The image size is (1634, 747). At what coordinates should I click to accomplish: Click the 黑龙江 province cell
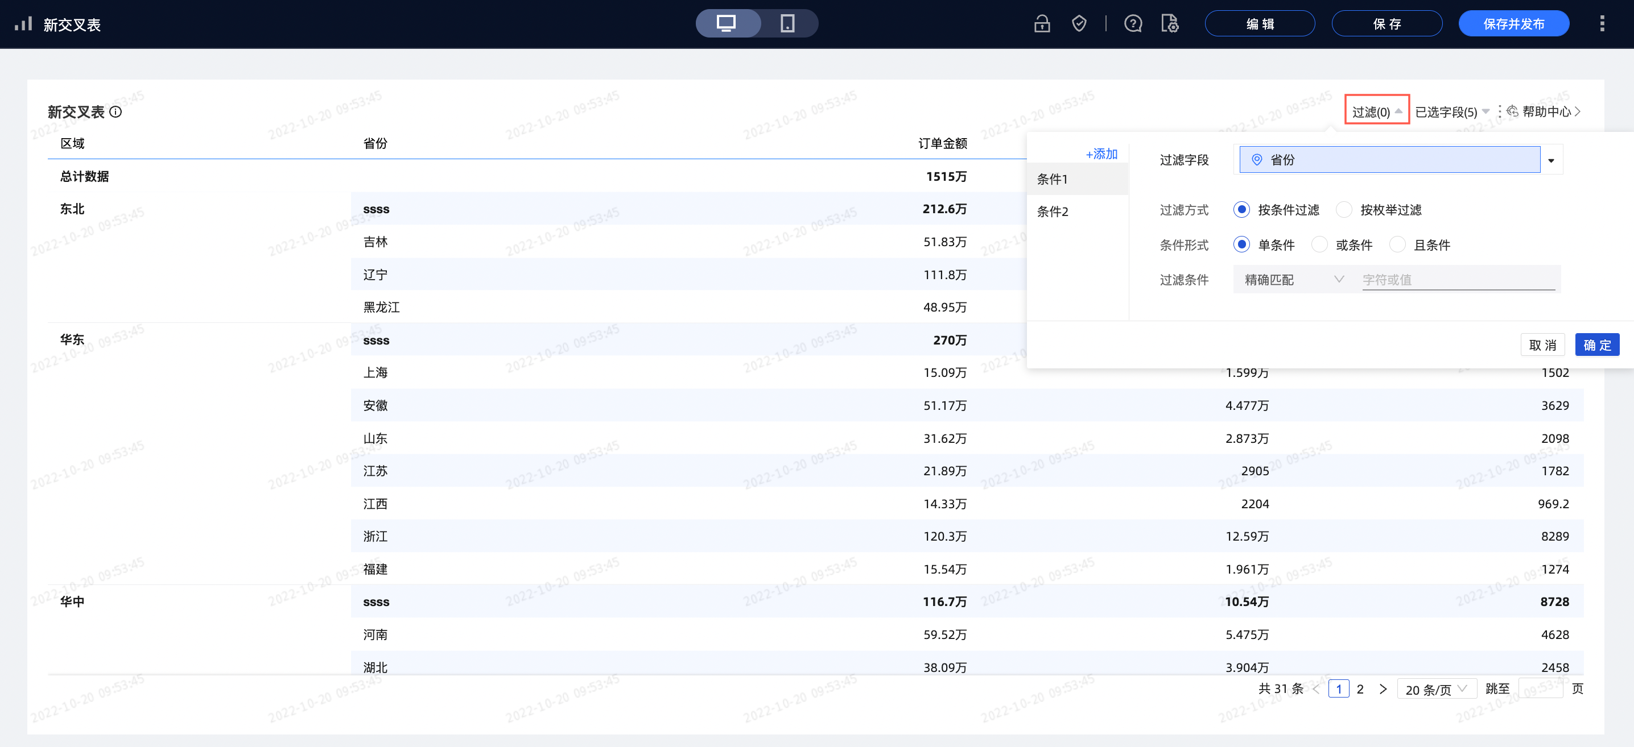coord(381,308)
